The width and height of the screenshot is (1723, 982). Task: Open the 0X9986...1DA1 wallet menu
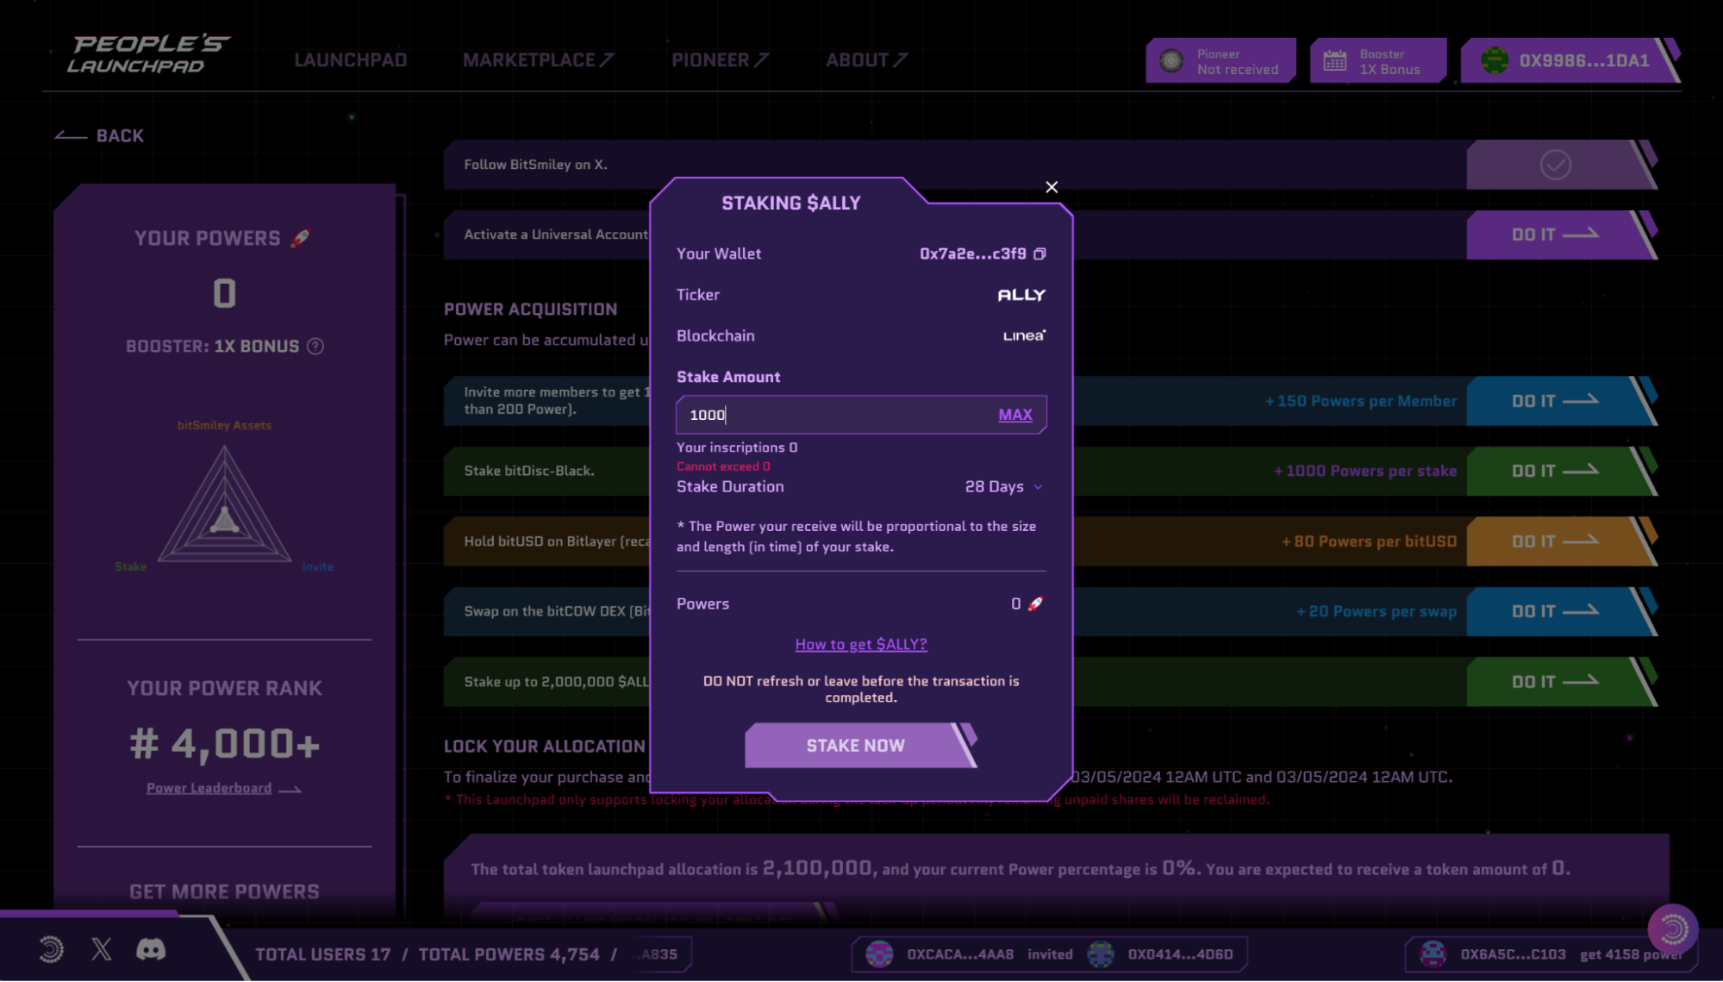[1583, 60]
